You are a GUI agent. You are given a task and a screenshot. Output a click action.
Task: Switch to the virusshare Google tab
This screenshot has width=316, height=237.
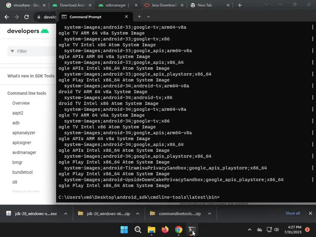tap(24, 5)
